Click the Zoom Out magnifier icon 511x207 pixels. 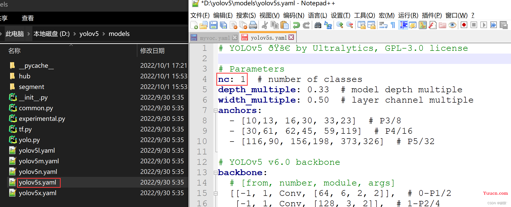pos(350,25)
